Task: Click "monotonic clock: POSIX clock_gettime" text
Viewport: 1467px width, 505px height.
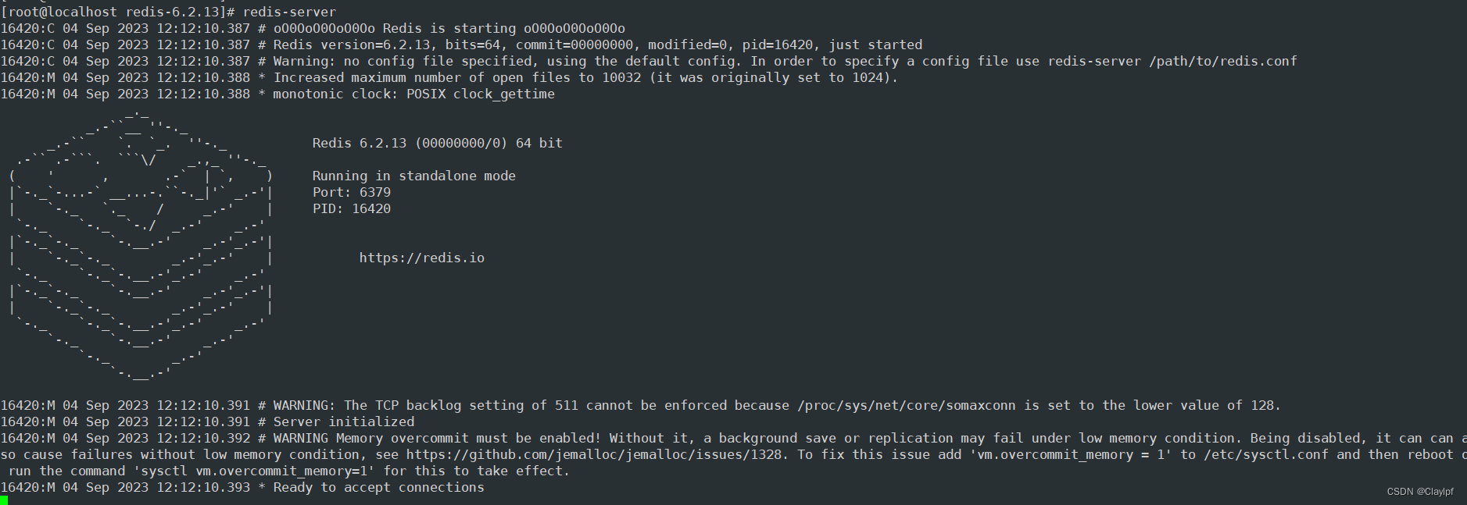Action: pos(413,94)
